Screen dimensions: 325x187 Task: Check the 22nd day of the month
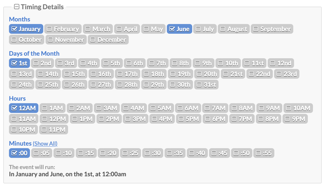point(259,74)
